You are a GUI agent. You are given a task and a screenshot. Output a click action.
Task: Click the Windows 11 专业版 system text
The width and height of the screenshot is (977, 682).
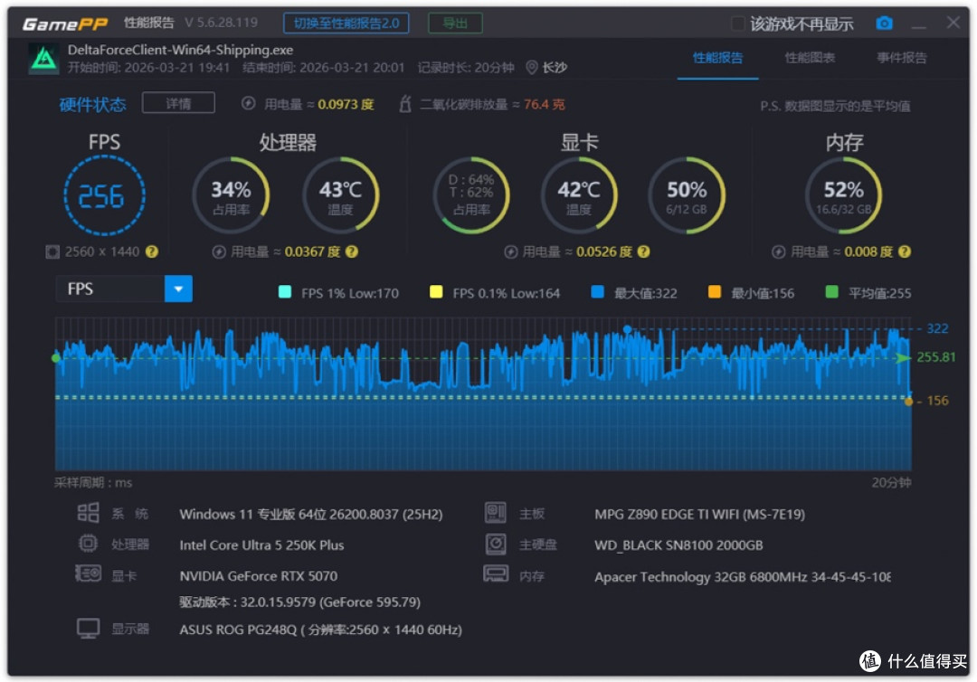(311, 515)
